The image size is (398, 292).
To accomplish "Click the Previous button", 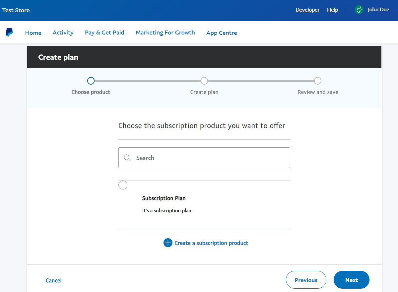I will coord(306,280).
